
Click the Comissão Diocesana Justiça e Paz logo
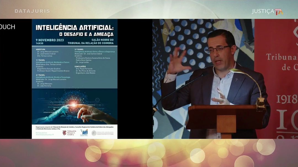click(x=84, y=132)
